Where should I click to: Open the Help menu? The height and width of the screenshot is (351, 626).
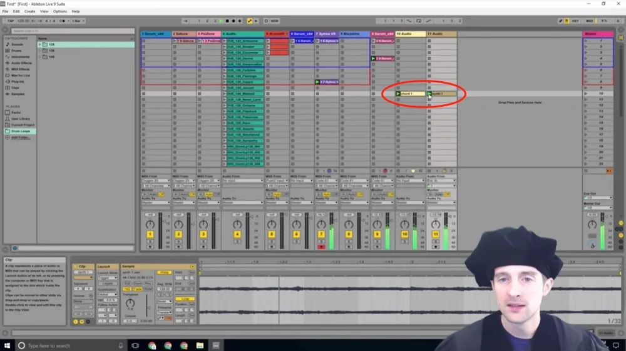click(x=76, y=11)
